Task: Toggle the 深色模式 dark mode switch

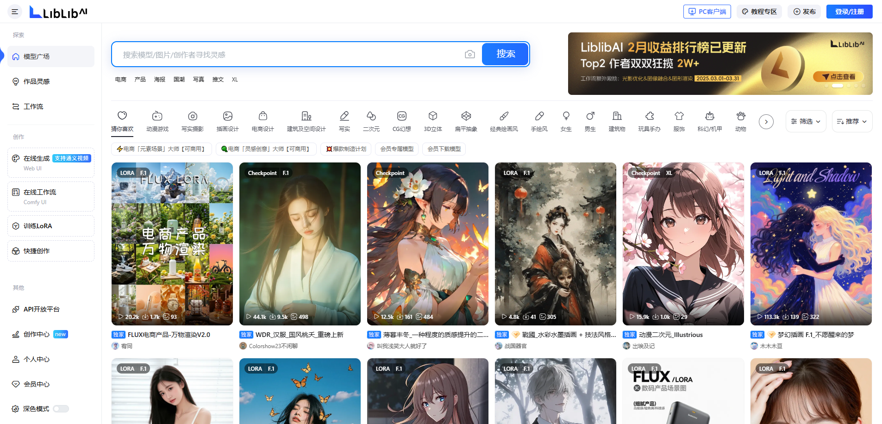Action: click(61, 409)
